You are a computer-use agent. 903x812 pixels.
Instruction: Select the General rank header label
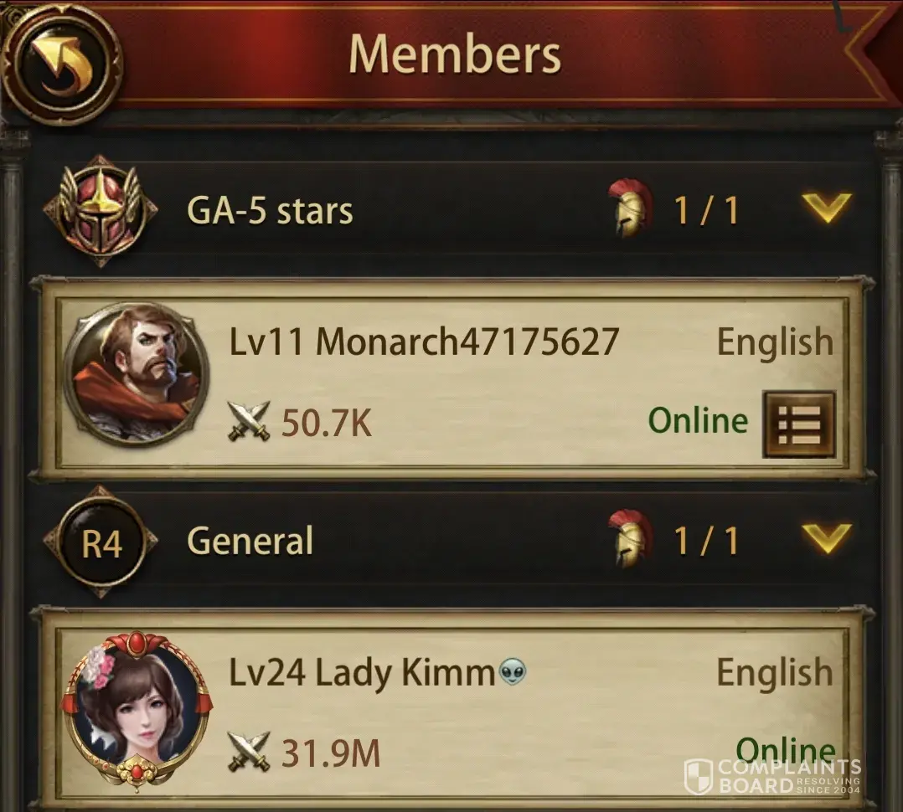250,541
